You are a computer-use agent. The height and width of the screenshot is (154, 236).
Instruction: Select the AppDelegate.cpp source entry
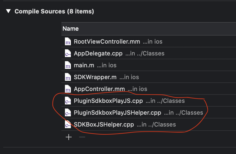point(98,54)
